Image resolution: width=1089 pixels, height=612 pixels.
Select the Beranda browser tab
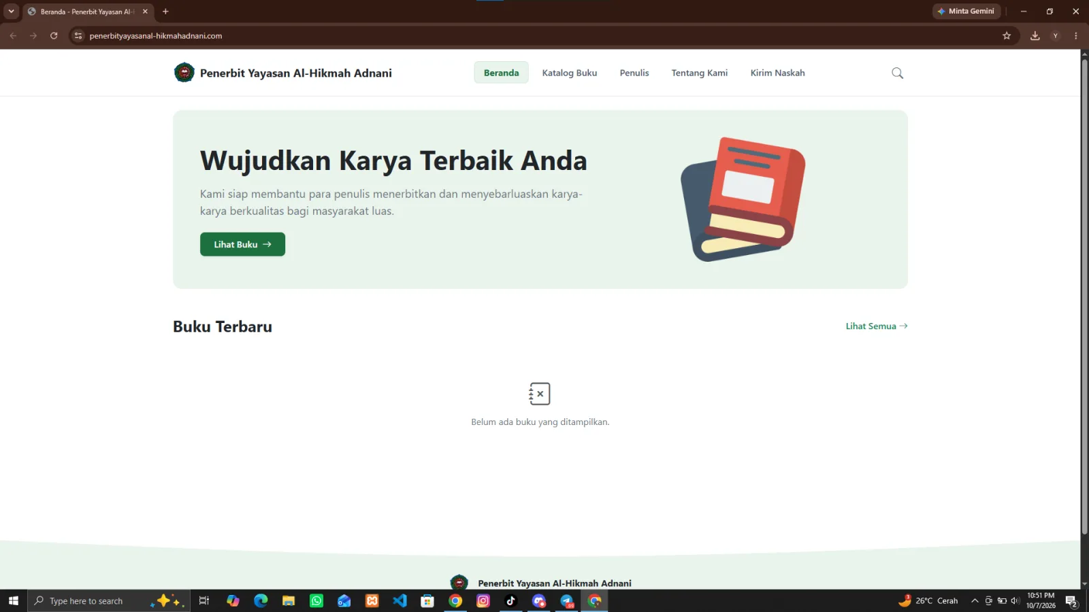88,12
